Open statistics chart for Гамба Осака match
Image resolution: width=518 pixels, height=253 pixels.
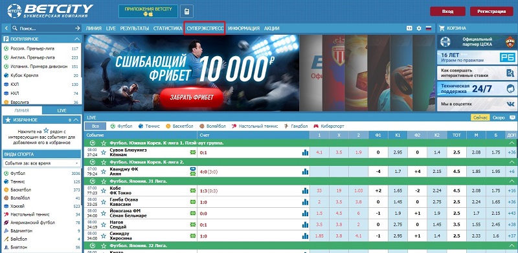tap(305, 202)
